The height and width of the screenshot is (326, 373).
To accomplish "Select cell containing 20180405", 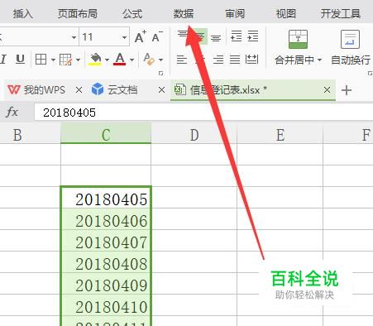I will point(106,198).
